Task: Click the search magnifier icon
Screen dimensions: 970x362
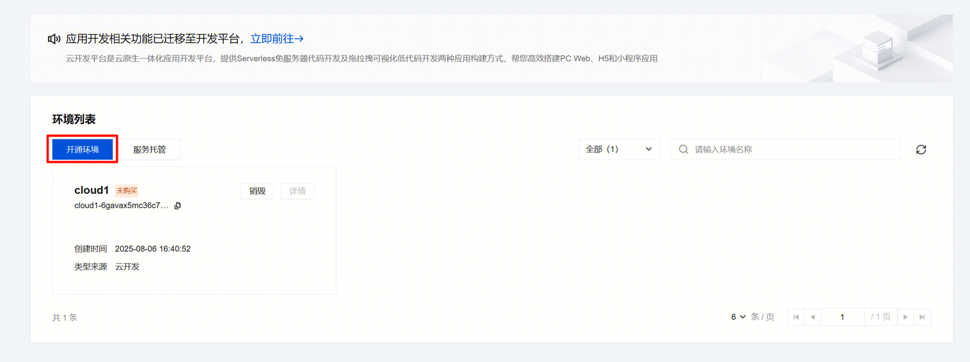Action: [x=684, y=149]
